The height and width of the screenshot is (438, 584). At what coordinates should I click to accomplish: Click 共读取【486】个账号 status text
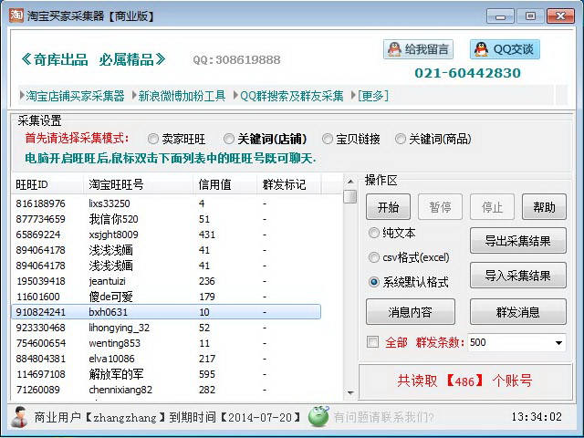tap(464, 381)
